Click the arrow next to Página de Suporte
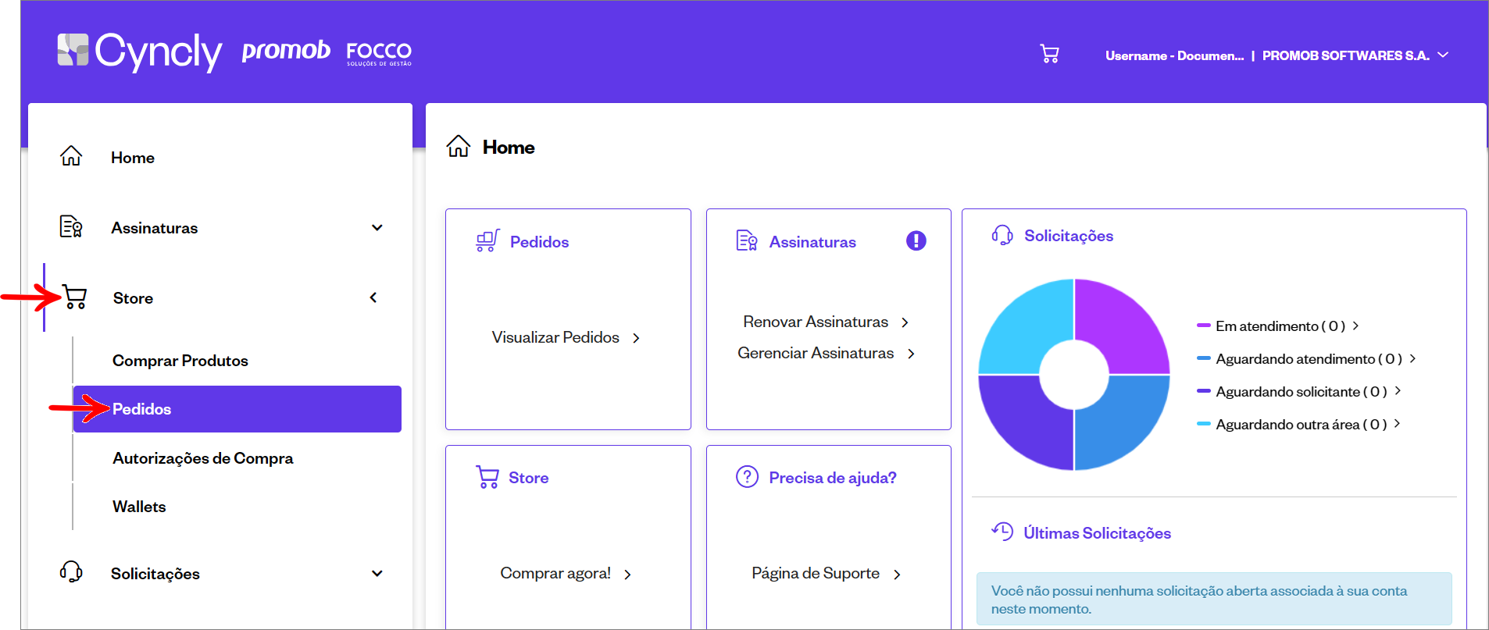 pyautogui.click(x=897, y=575)
